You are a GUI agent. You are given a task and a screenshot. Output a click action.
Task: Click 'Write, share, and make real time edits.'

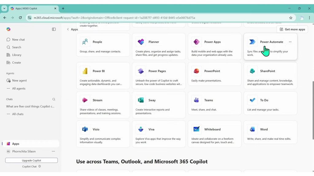[x=269, y=139]
